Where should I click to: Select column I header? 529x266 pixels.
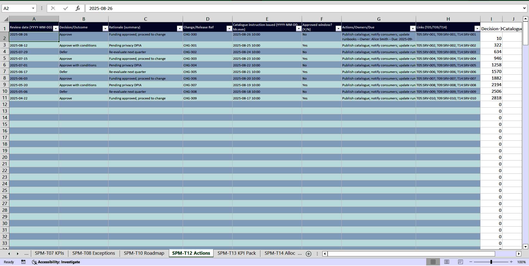point(491,19)
